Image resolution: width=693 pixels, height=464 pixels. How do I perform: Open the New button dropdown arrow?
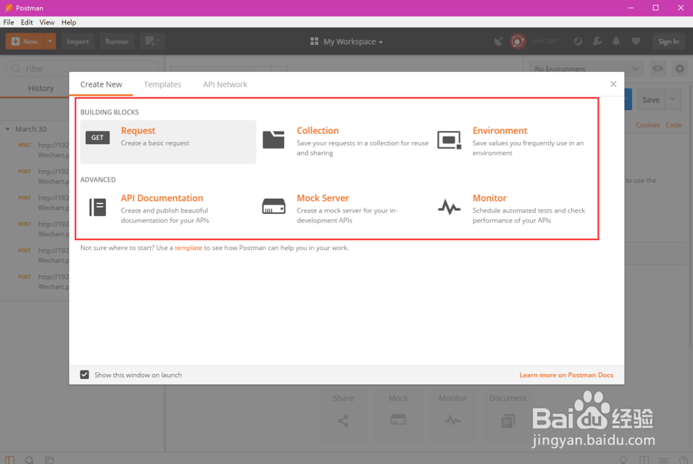pos(50,42)
